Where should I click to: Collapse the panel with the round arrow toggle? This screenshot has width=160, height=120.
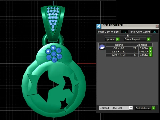128,36
